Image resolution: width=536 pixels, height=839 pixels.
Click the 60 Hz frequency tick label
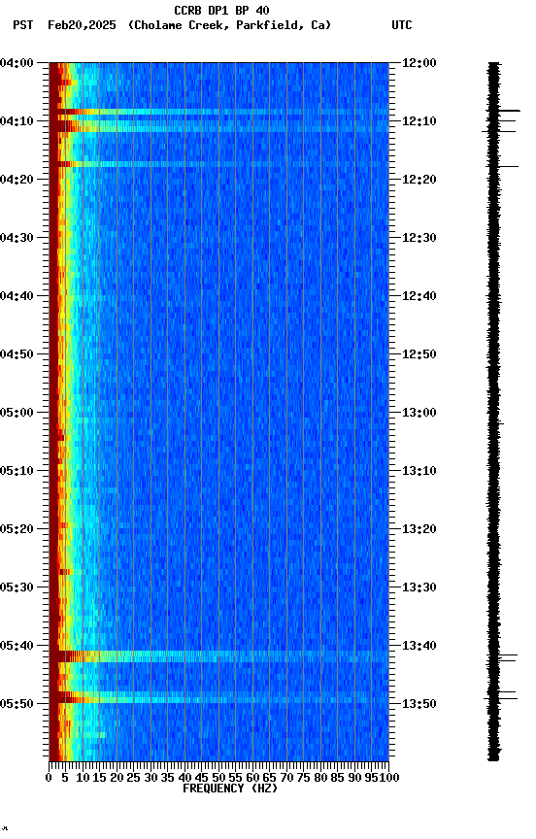point(252,778)
